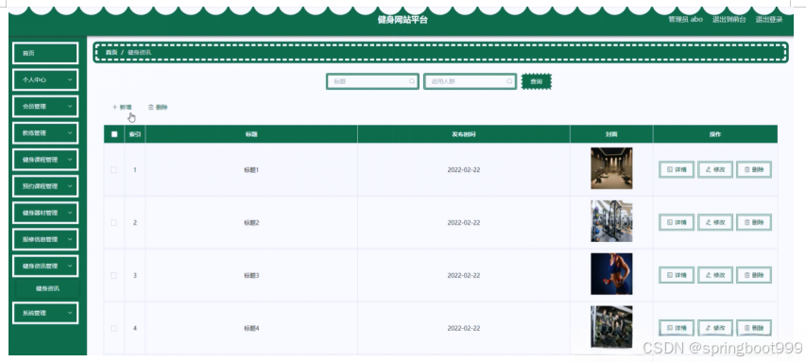The width and height of the screenshot is (806, 362).
Task: Click the 新增 add button
Action: [122, 108]
